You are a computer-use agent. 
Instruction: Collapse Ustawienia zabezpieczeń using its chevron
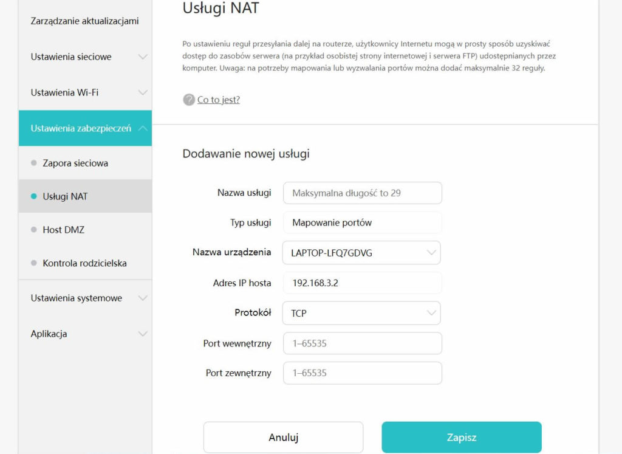click(x=142, y=128)
